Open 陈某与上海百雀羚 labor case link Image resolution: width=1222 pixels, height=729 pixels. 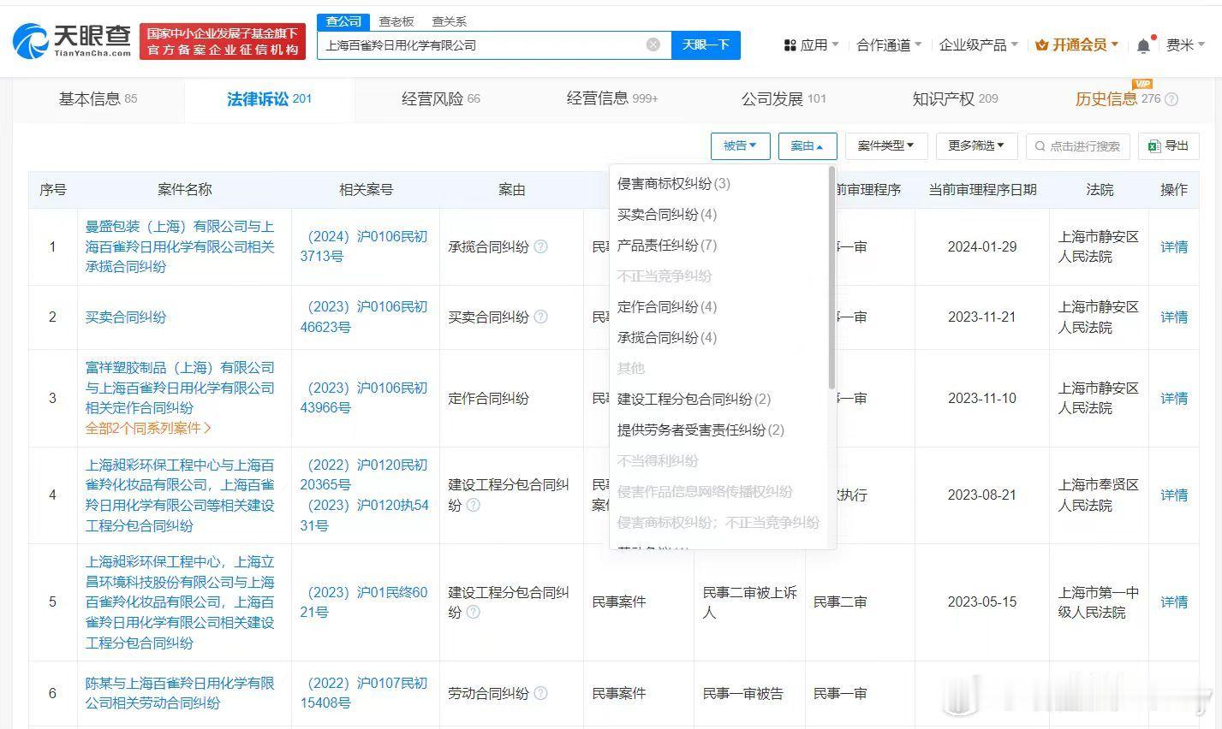pos(180,693)
